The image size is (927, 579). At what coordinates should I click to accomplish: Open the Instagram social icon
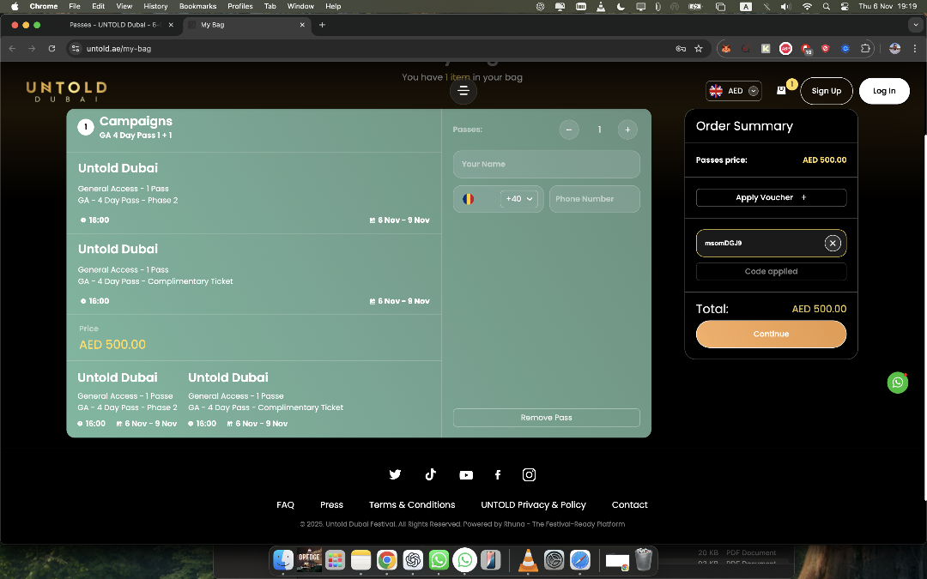pyautogui.click(x=530, y=475)
